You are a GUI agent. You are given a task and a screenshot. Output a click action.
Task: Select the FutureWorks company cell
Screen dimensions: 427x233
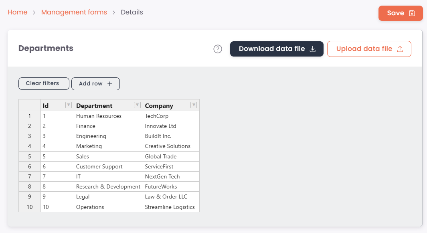(171, 186)
